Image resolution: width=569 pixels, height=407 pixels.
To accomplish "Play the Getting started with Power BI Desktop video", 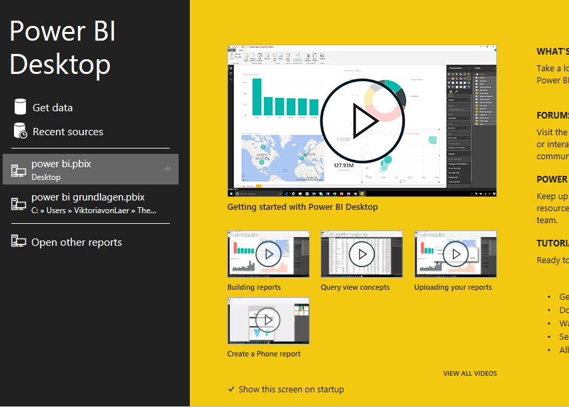I will coord(362,121).
